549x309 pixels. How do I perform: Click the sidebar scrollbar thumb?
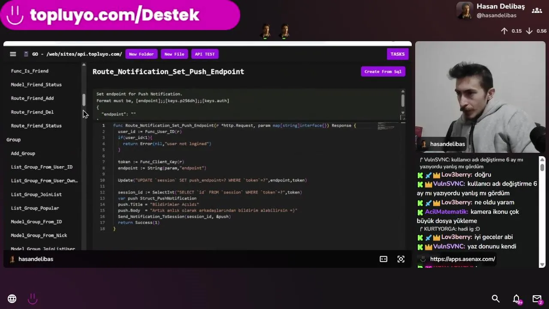[84, 100]
